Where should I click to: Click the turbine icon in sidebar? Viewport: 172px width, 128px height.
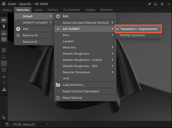tap(4, 83)
